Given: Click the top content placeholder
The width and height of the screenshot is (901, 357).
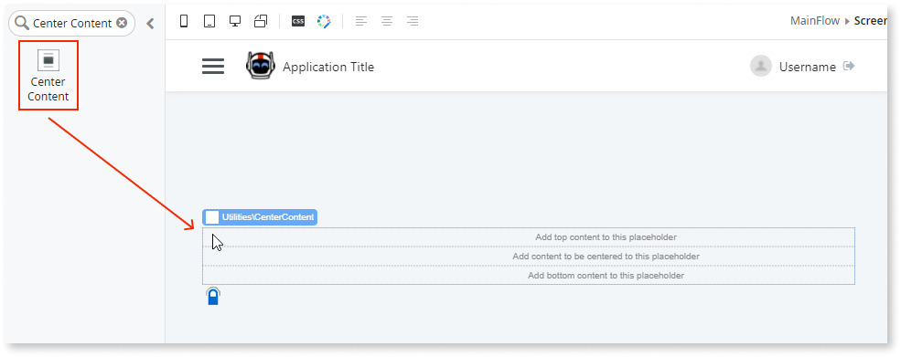Looking at the screenshot, I should coord(529,237).
